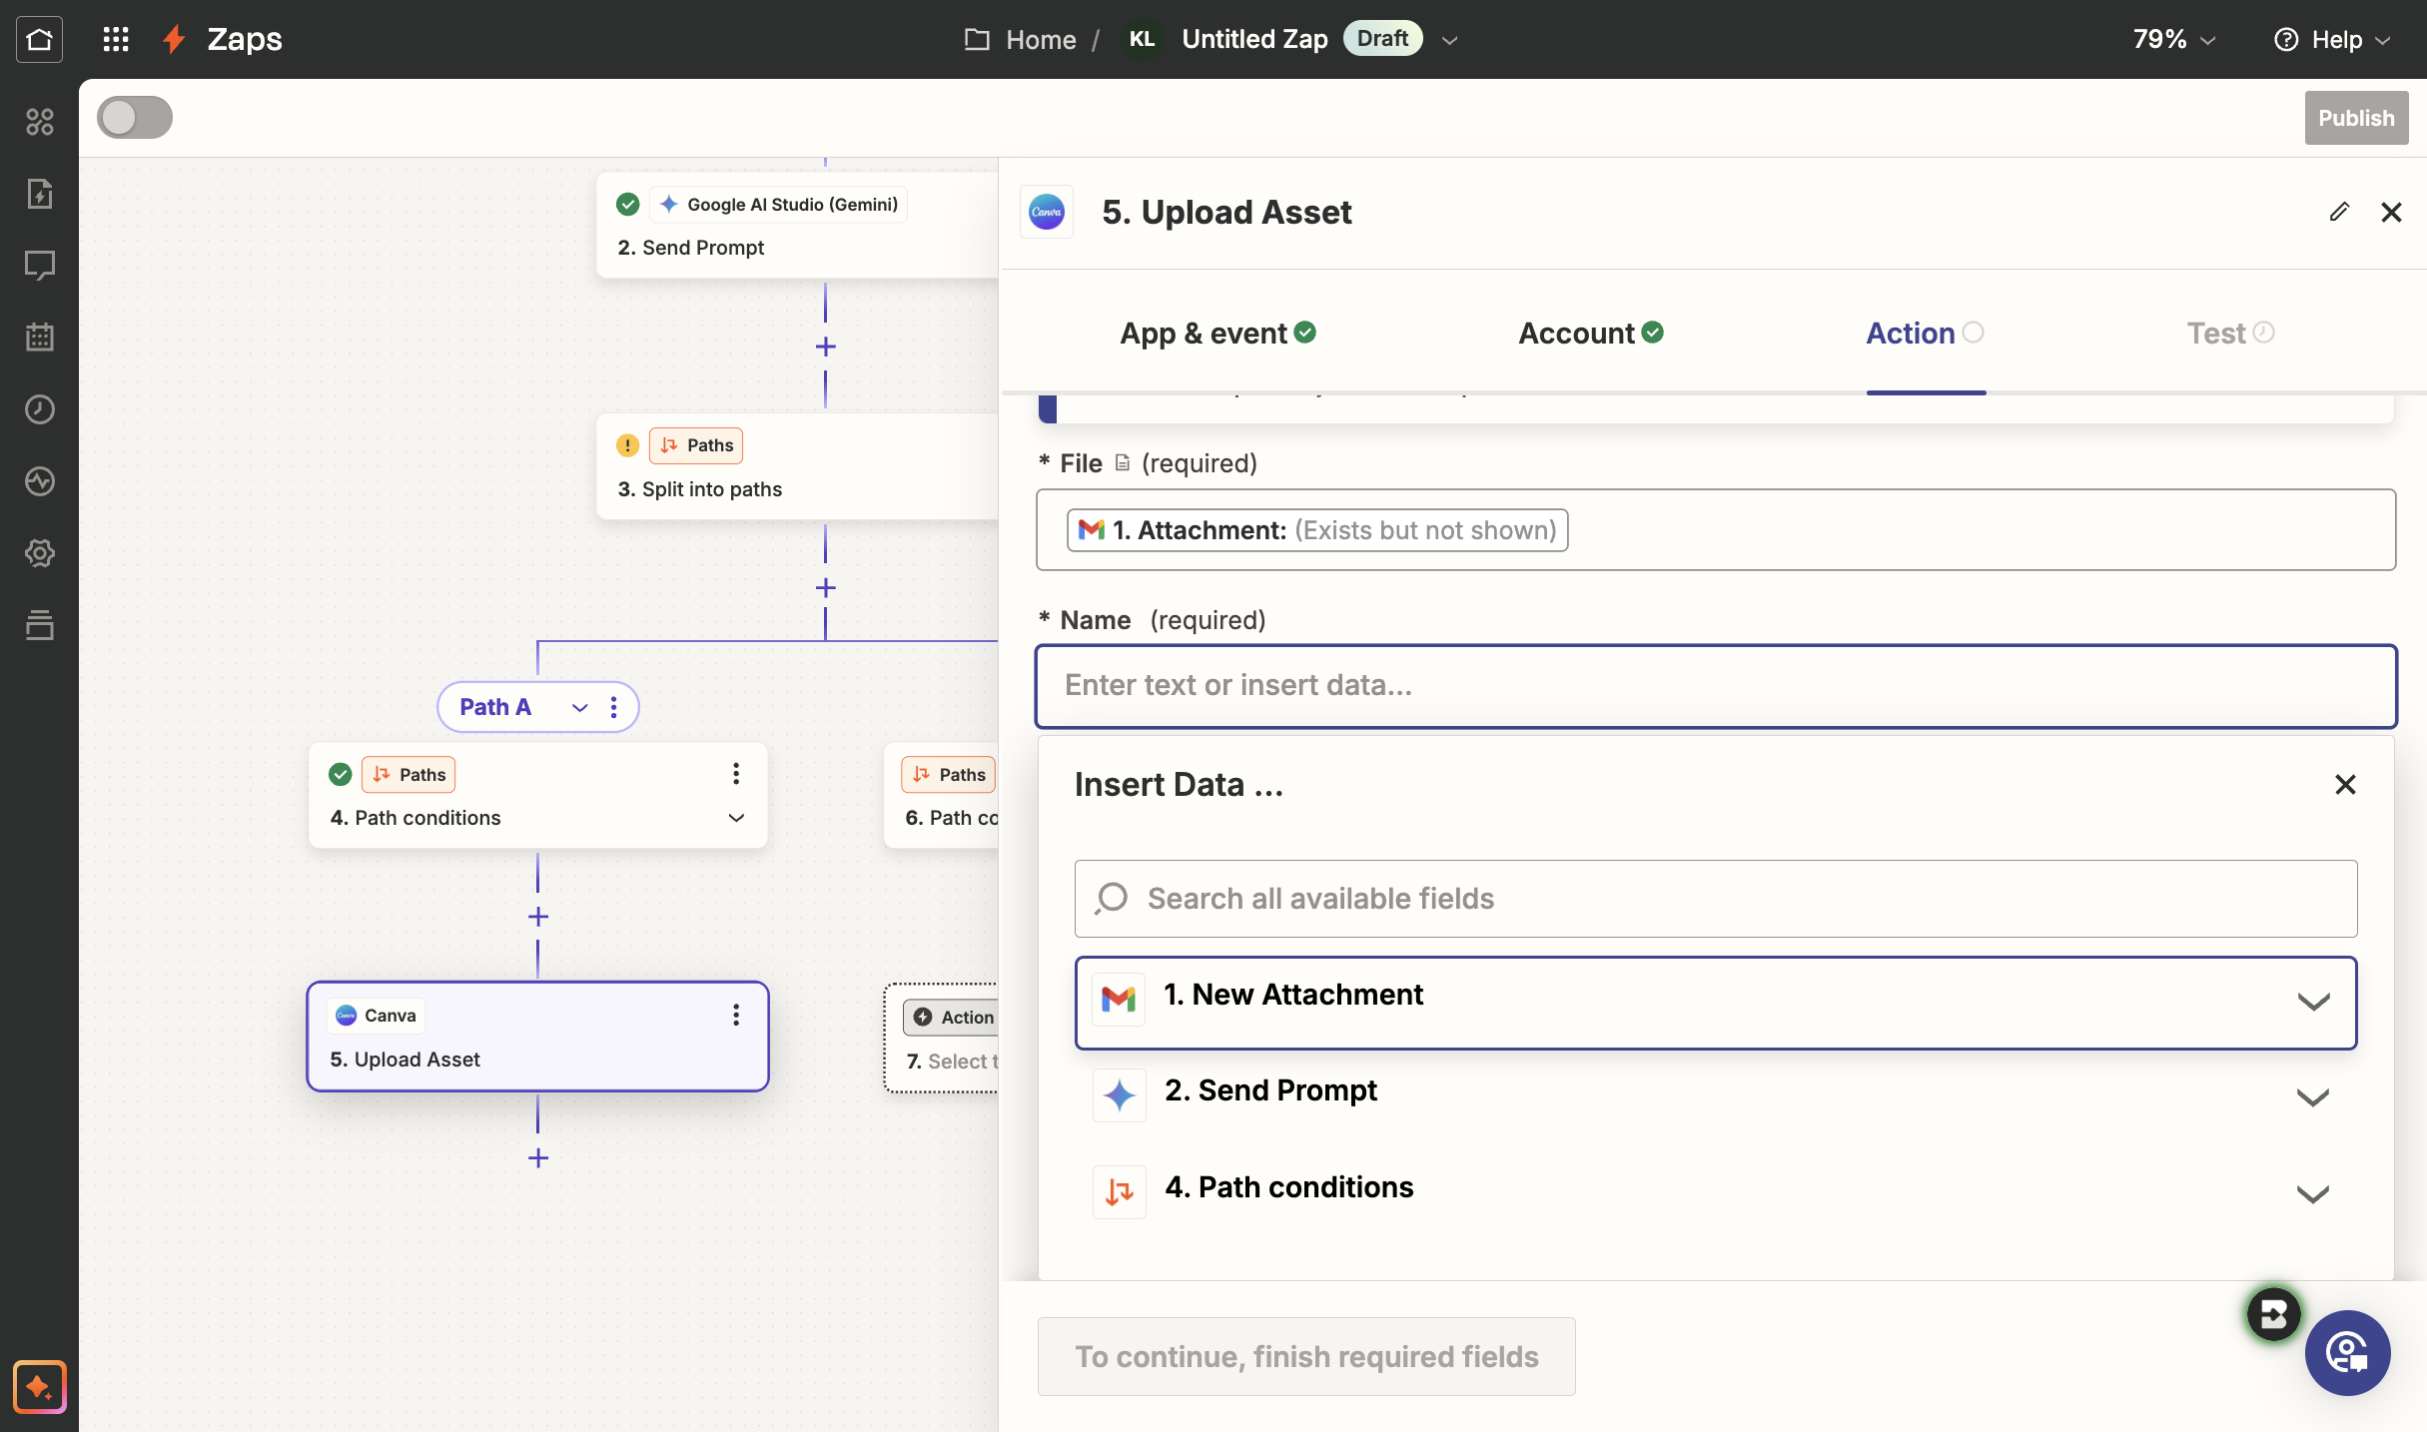This screenshot has height=1432, width=2427.
Task: Click the KL user avatar
Action: (1142, 39)
